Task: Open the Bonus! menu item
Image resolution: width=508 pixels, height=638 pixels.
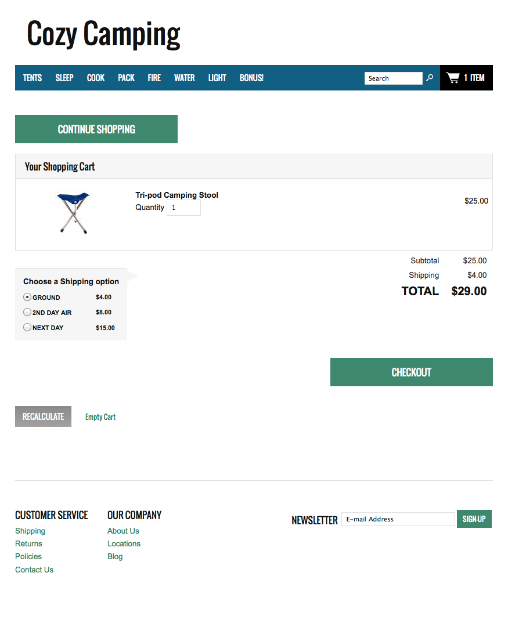Action: coord(251,78)
